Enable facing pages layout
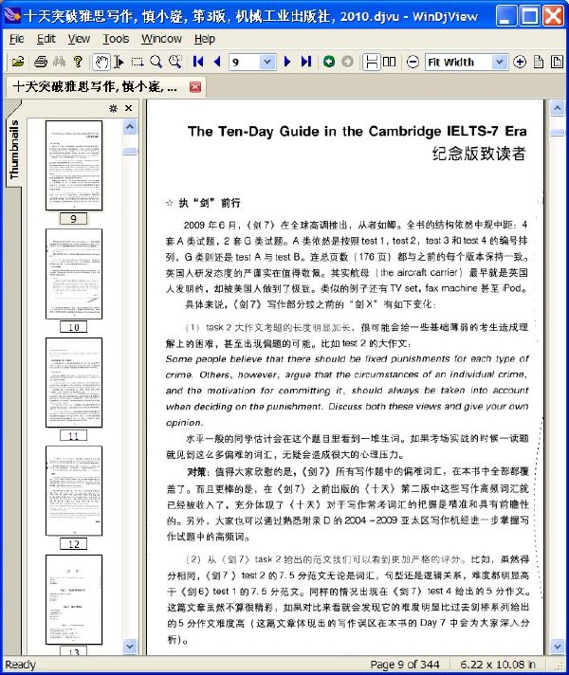The image size is (569, 675). click(390, 62)
